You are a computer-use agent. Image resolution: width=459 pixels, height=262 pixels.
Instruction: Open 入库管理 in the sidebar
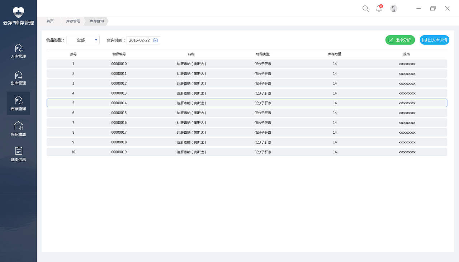click(x=18, y=51)
